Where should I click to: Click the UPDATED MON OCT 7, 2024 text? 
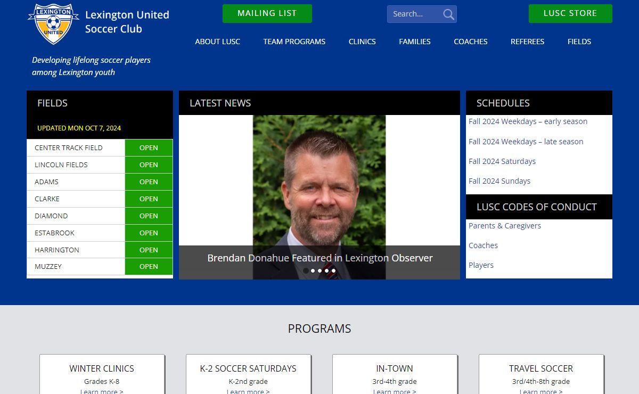(x=79, y=128)
